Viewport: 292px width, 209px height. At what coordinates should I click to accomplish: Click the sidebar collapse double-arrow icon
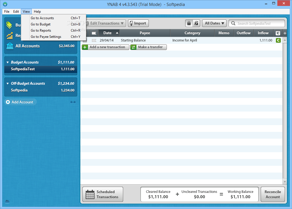pos(73,102)
